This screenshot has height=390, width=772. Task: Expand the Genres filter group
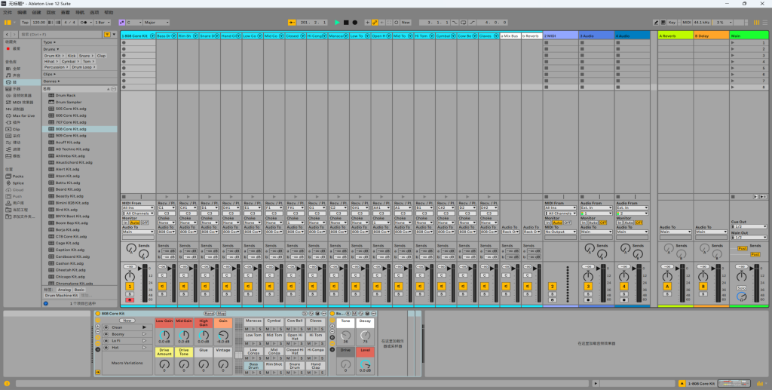tap(51, 81)
